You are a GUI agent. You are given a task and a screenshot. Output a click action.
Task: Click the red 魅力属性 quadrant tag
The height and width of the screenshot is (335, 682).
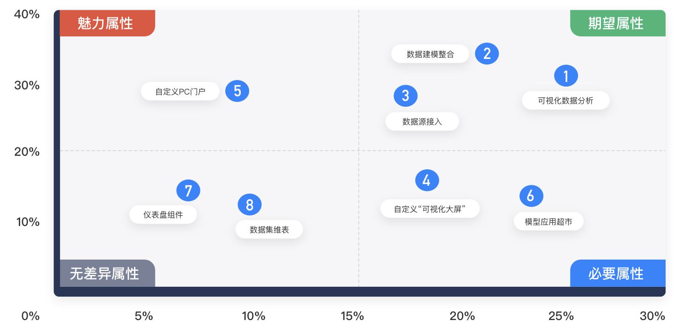pyautogui.click(x=107, y=23)
